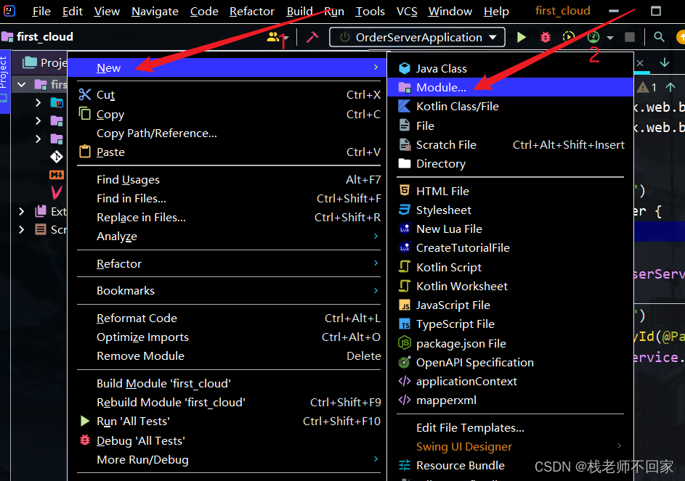Select applicationContext template entry

coord(510,381)
